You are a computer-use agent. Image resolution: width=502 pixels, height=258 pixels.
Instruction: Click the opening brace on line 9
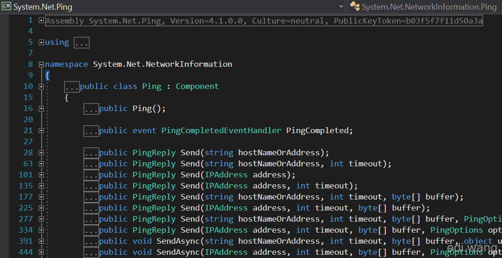[x=48, y=76]
